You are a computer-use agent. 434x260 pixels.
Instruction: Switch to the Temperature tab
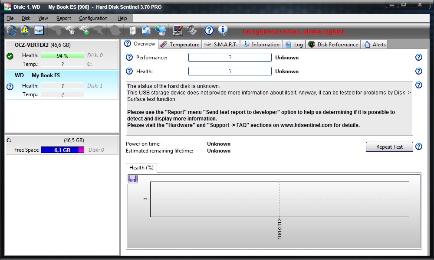click(x=180, y=45)
